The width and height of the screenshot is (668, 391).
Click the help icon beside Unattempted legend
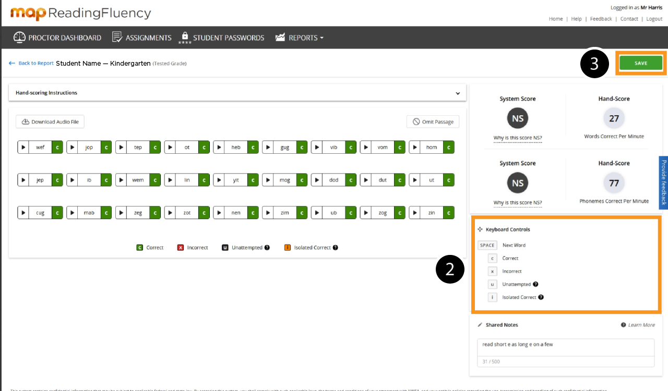(267, 248)
